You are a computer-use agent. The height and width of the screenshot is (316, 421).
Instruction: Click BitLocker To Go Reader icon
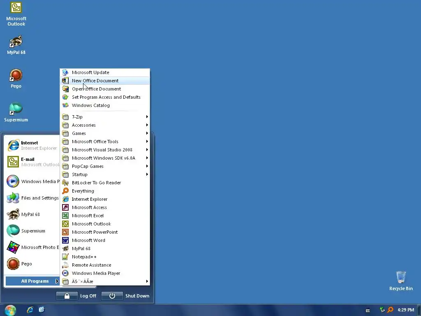[x=65, y=183]
